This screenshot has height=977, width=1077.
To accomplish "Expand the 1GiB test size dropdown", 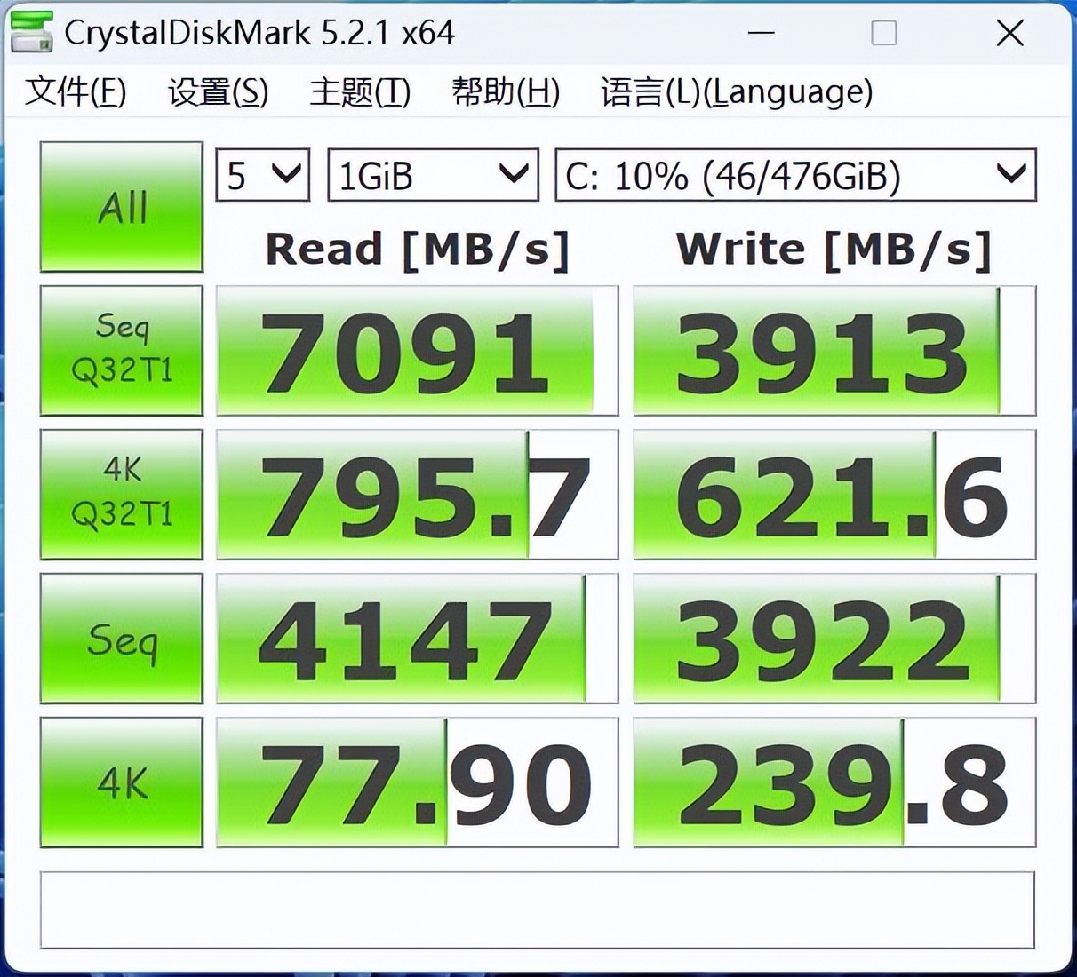I will click(x=434, y=175).
